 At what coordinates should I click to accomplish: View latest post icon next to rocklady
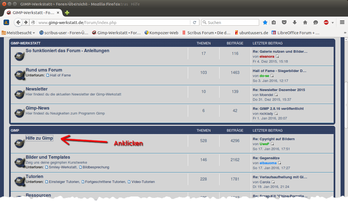[x=276, y=113]
